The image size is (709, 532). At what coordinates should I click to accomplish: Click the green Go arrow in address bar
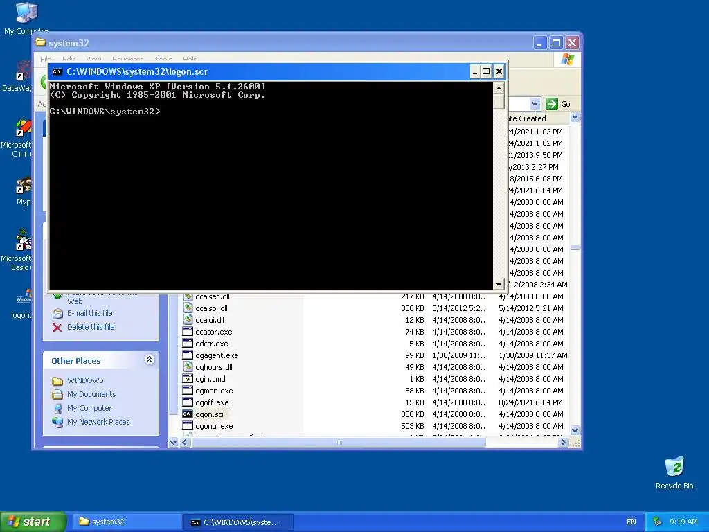[551, 104]
